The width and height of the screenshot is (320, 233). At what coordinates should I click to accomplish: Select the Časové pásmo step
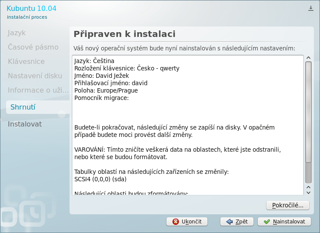tap(33, 47)
